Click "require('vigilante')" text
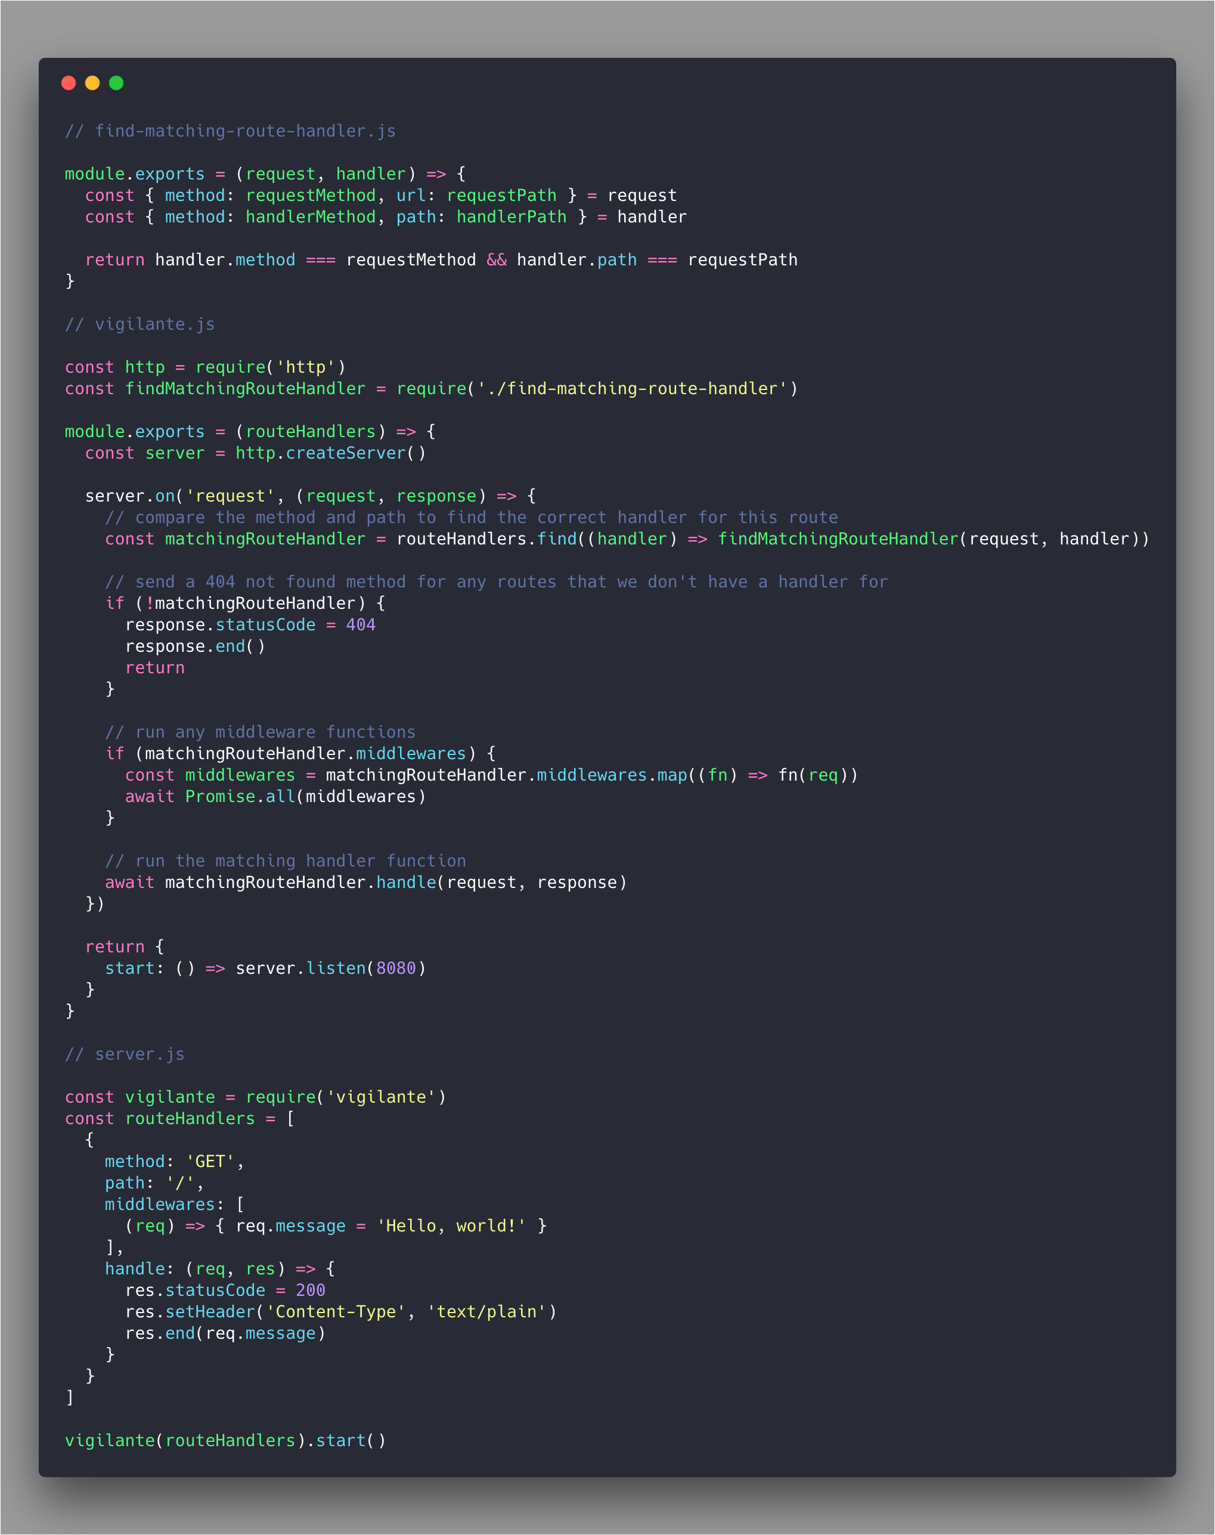This screenshot has height=1535, width=1215. [346, 1097]
